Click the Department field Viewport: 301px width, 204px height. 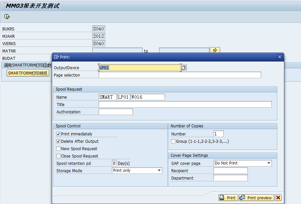click(x=231, y=178)
